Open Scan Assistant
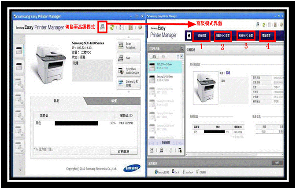The image size is (296, 189). click(129, 45)
